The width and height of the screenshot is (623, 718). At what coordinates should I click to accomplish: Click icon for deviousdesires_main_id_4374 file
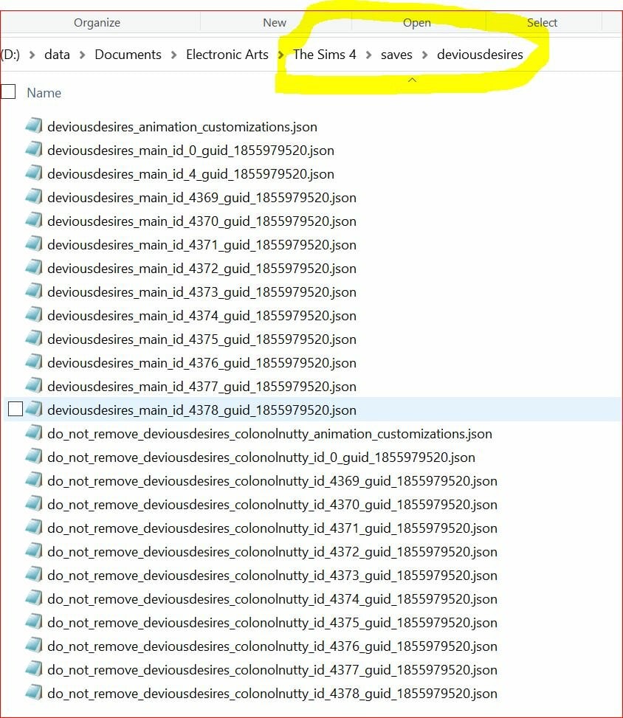click(x=34, y=314)
